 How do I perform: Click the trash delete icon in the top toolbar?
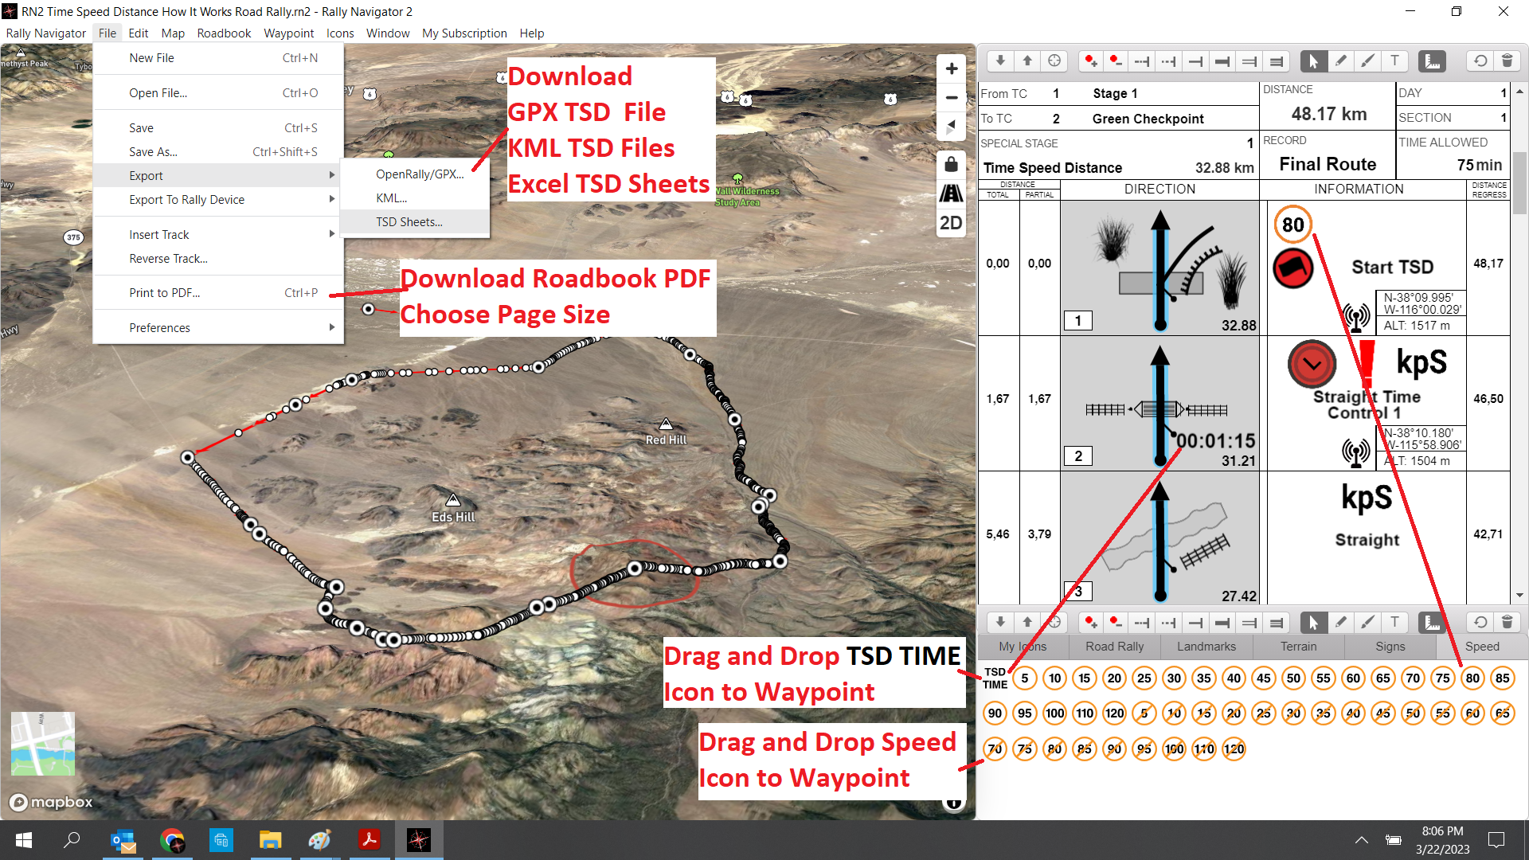[x=1507, y=61]
